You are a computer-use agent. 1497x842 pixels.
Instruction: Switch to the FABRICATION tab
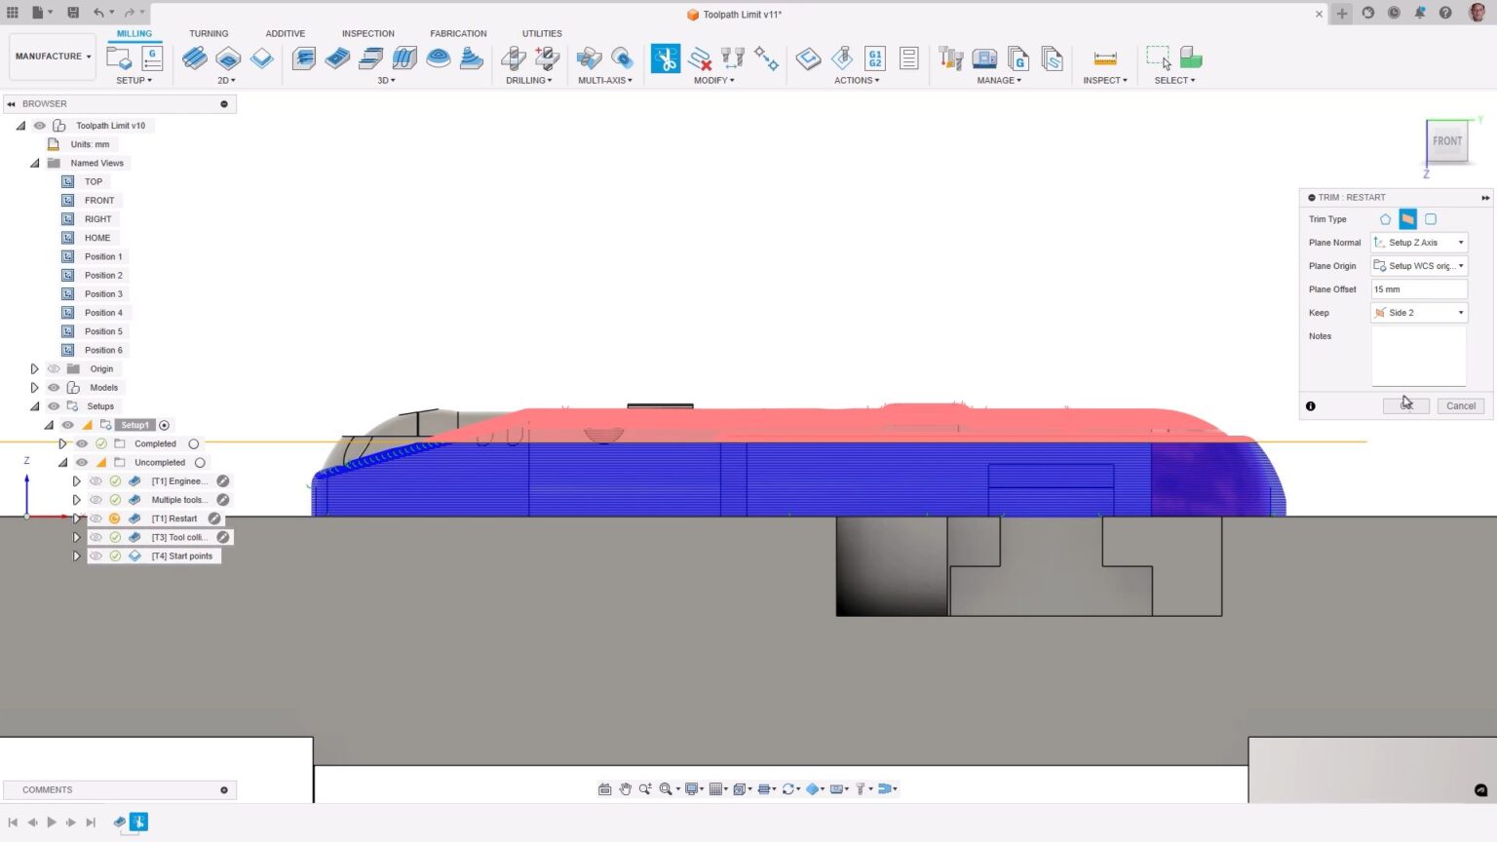tap(458, 32)
